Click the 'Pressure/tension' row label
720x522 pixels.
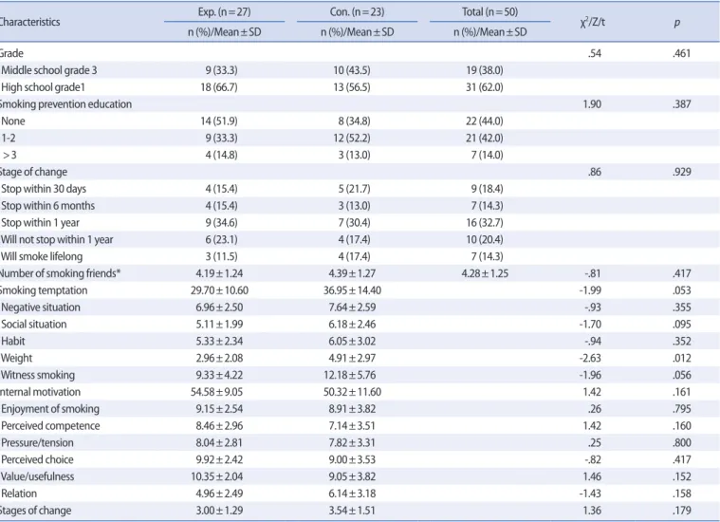point(37,443)
